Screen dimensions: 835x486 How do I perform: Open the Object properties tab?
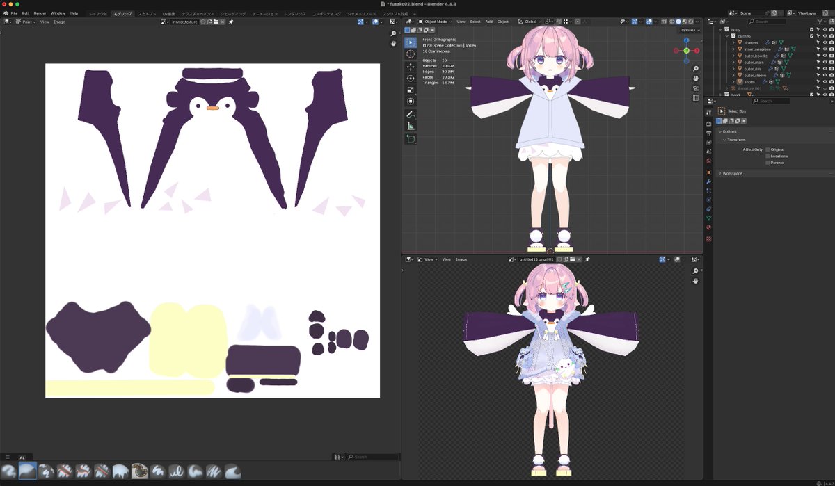[709, 172]
